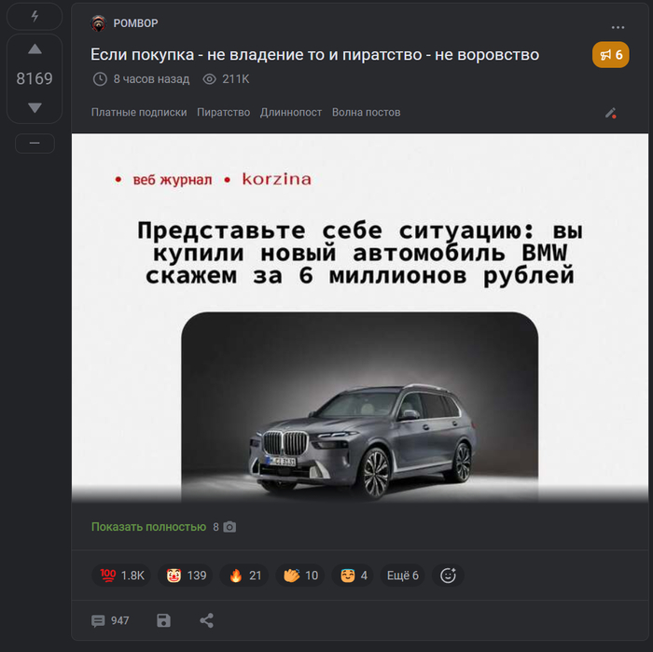The height and width of the screenshot is (652, 653).
Task: Expand post via Показать полностью
Action: click(148, 527)
